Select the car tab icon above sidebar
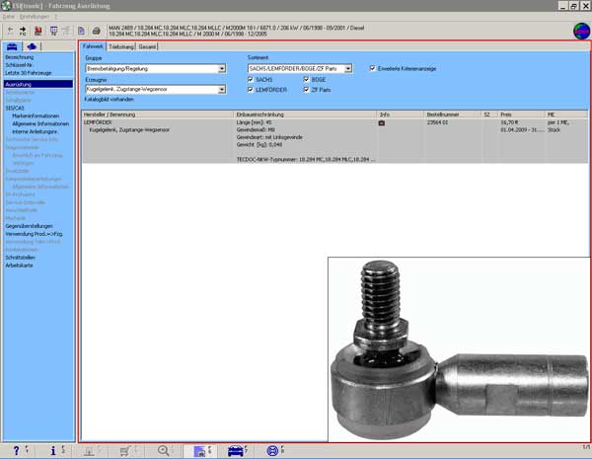The image size is (592, 459). (14, 46)
